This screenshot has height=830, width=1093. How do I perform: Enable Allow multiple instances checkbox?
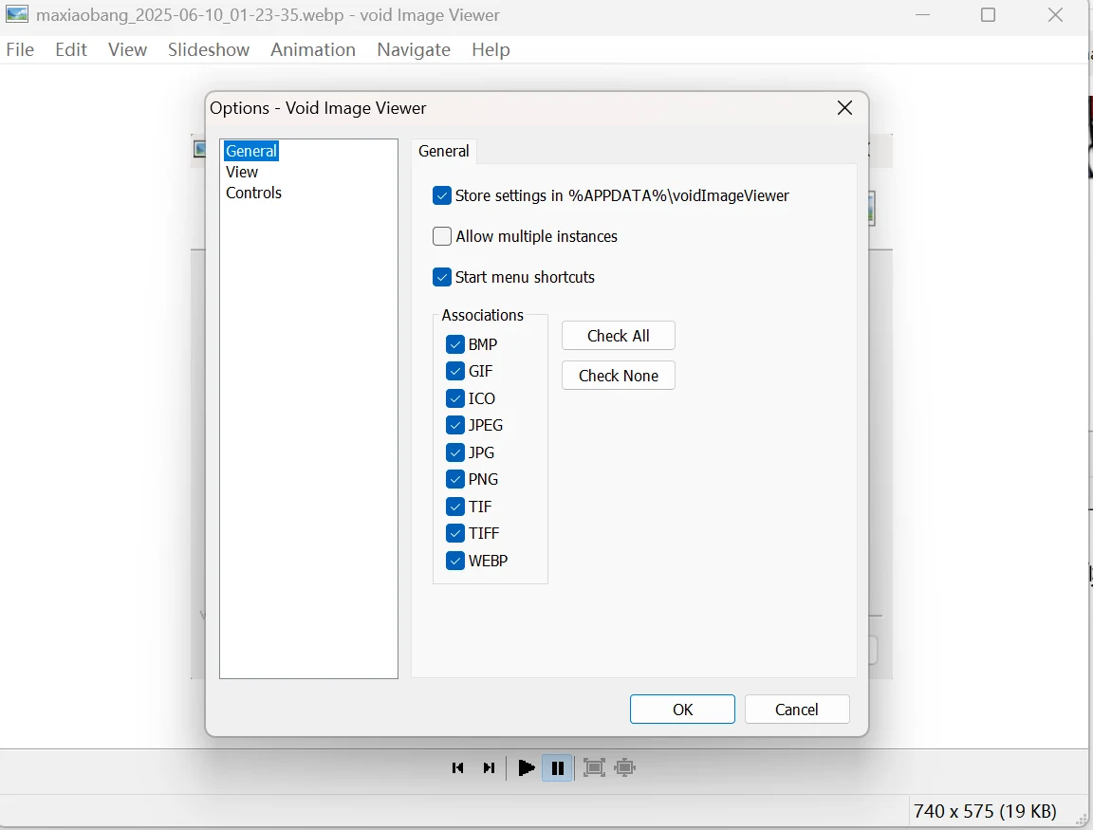point(442,236)
